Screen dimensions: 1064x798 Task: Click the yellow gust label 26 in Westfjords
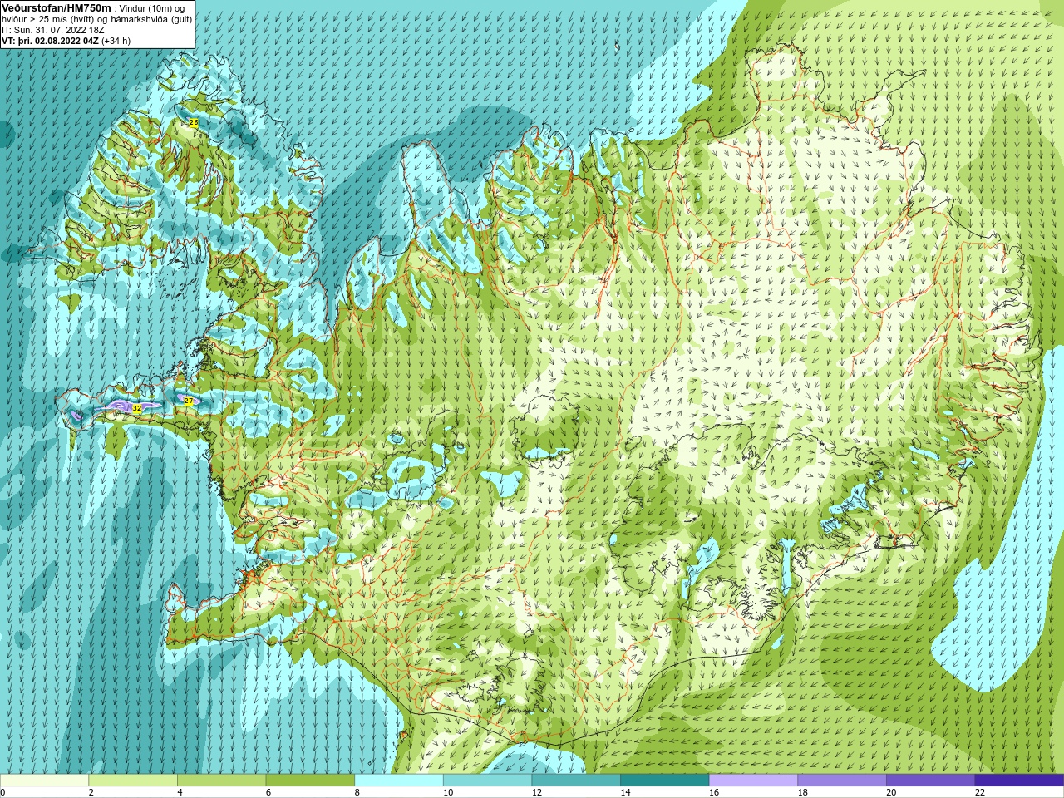(194, 122)
